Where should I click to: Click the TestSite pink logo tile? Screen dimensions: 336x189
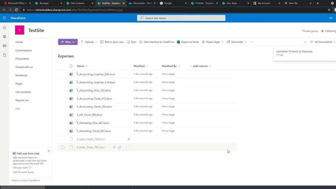[x=19, y=30]
